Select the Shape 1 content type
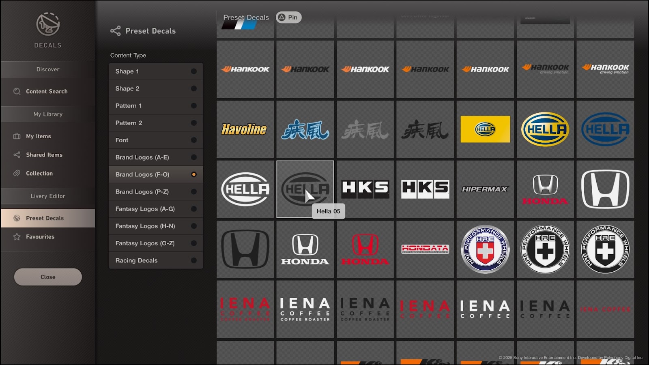 (156, 71)
